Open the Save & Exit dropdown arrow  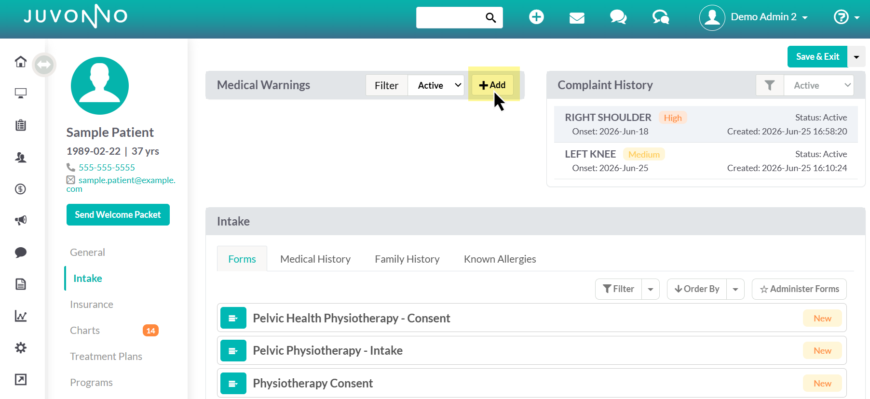click(856, 57)
